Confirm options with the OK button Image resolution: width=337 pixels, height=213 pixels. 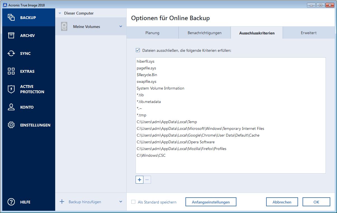[x=316, y=202]
